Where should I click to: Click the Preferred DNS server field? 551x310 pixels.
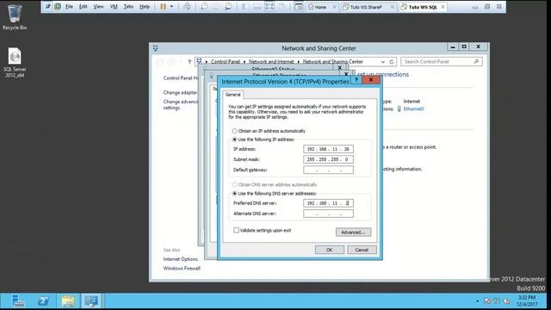point(328,203)
